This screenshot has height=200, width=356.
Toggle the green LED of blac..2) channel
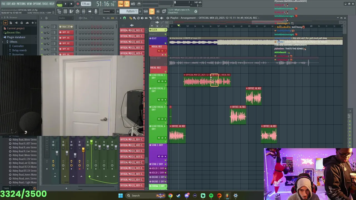coord(42,27)
